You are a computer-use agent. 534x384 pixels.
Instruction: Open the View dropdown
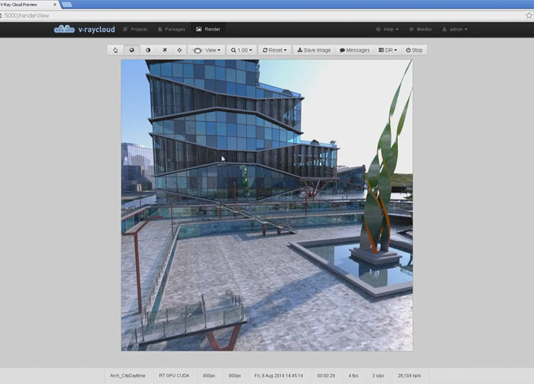pyautogui.click(x=206, y=50)
